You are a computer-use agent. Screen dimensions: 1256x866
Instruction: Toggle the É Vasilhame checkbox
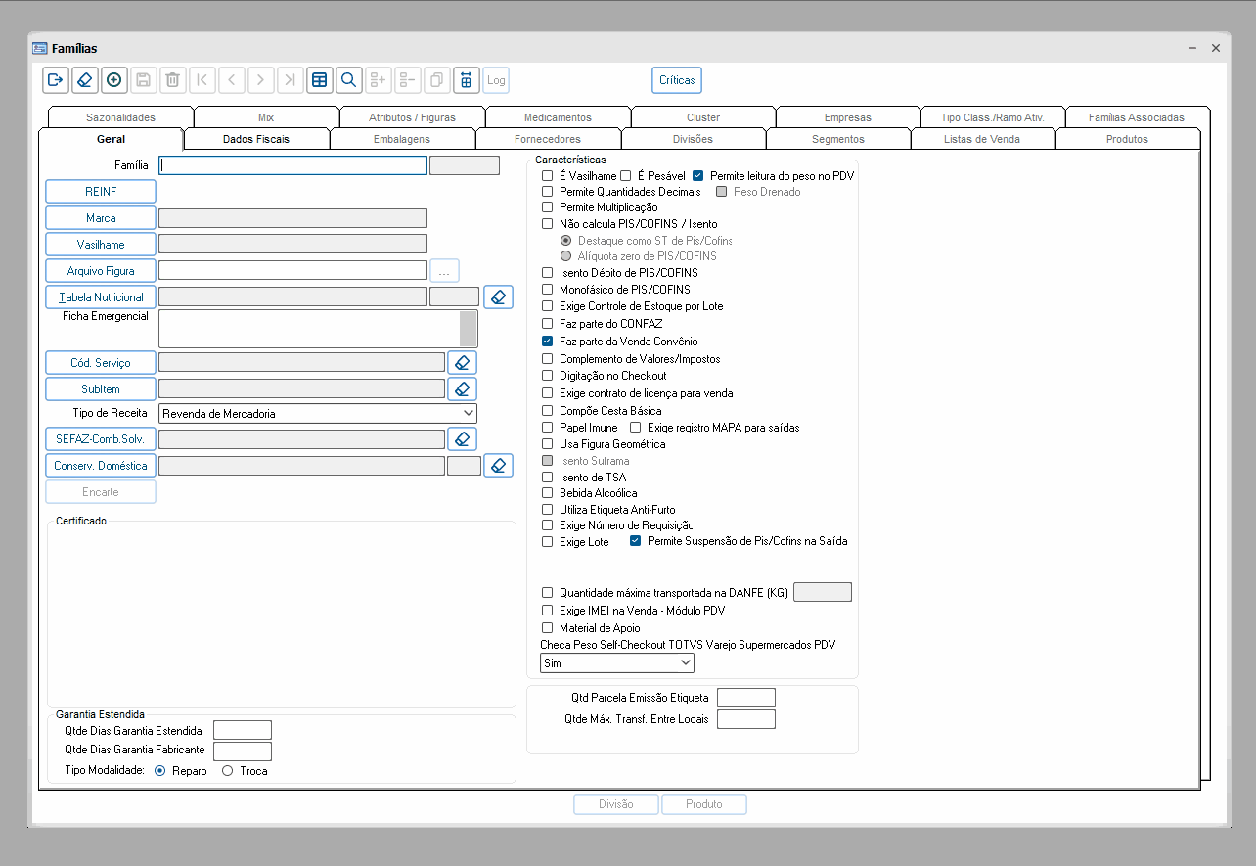tap(548, 176)
